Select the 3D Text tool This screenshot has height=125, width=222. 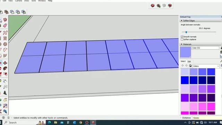(x=5, y=93)
